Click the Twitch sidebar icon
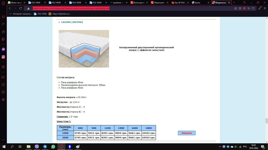 coord(3,39)
